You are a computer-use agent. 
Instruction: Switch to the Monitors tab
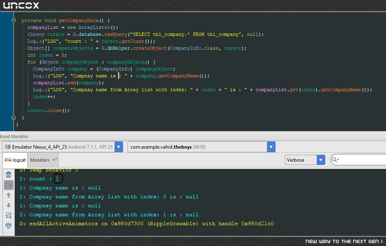[43, 160]
